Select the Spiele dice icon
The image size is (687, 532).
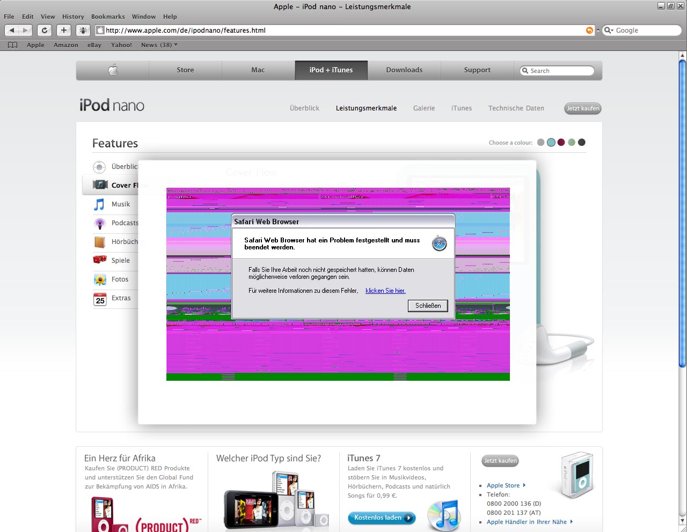pos(100,260)
